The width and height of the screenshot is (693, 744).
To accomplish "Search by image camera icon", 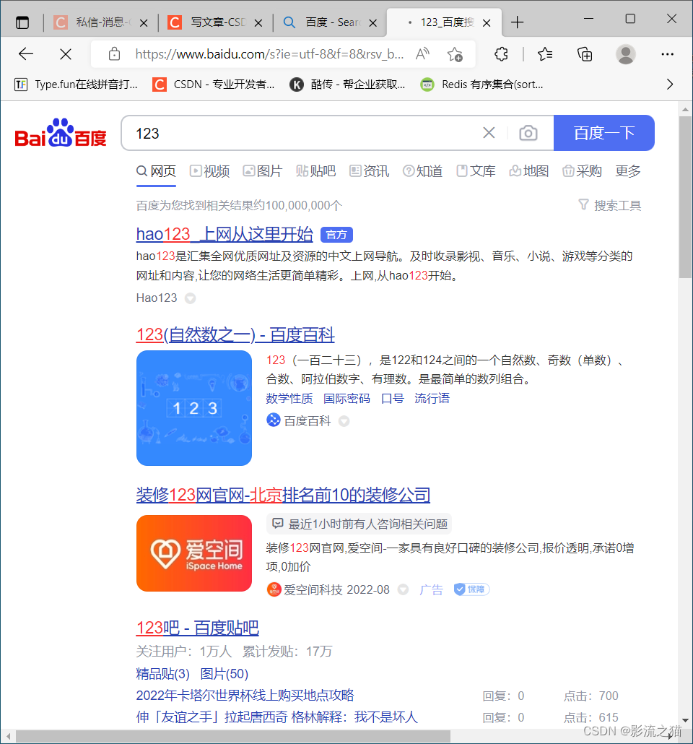I will click(528, 133).
